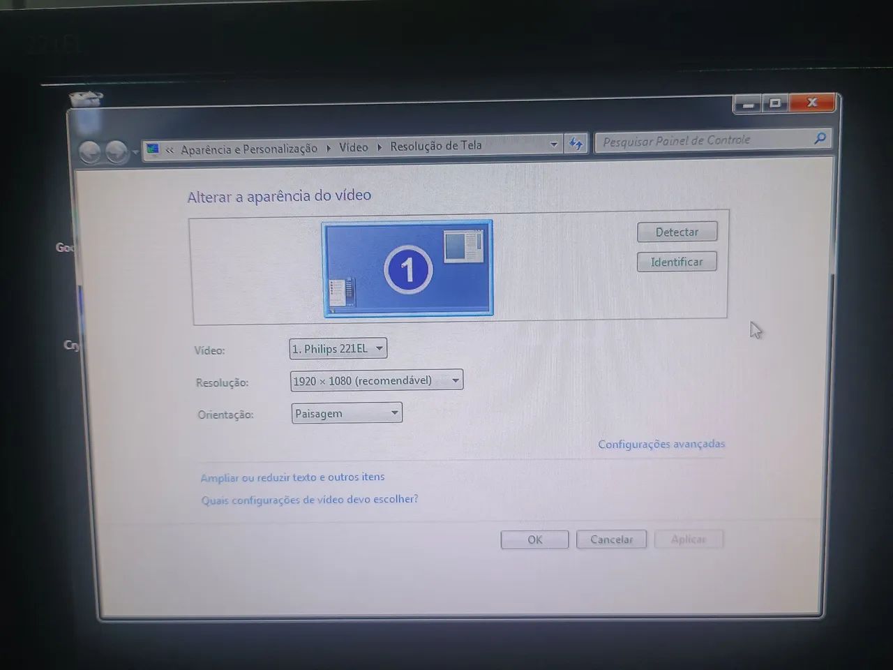The image size is (893, 670).
Task: Click the back navigation arrow
Action: point(91,151)
